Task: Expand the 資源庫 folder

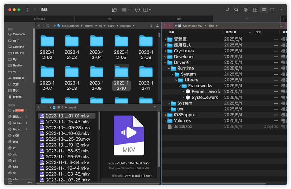Action: click(165, 39)
